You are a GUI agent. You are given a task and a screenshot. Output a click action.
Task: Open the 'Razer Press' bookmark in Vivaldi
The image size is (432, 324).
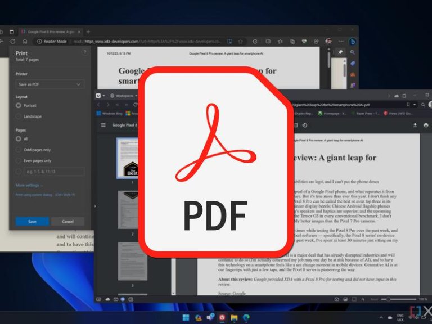(365, 114)
